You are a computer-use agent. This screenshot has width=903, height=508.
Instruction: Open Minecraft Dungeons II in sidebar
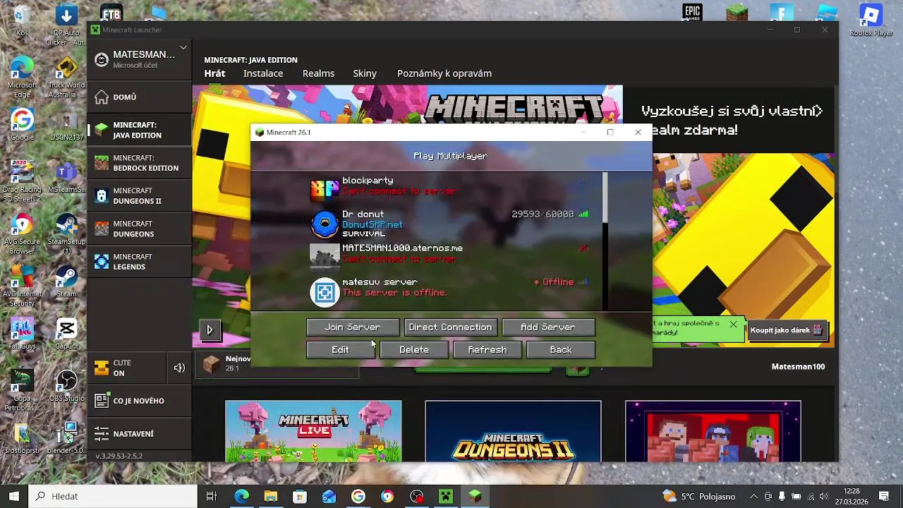139,196
